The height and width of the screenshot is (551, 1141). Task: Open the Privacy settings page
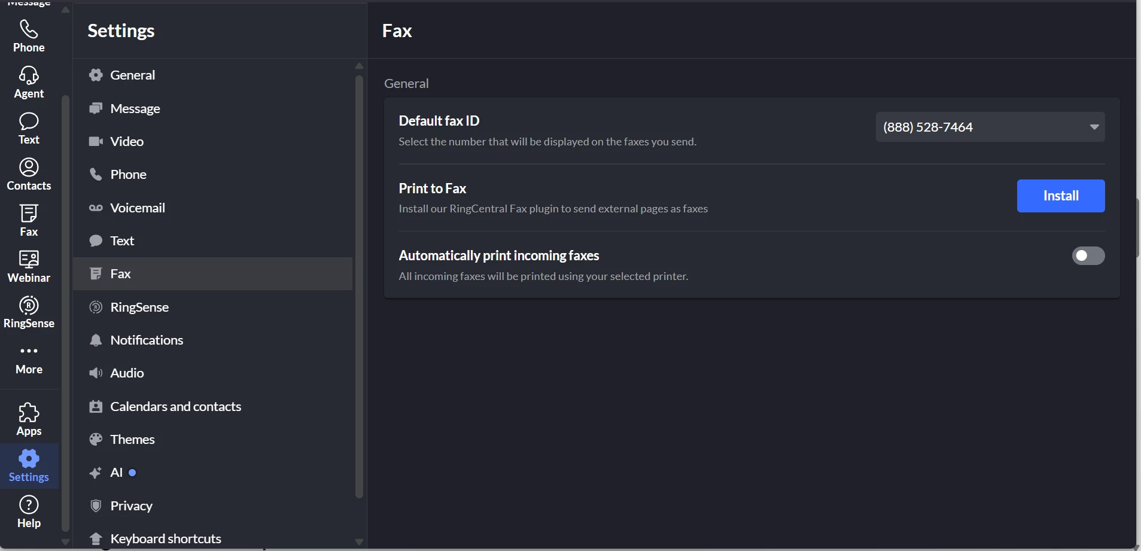131,506
